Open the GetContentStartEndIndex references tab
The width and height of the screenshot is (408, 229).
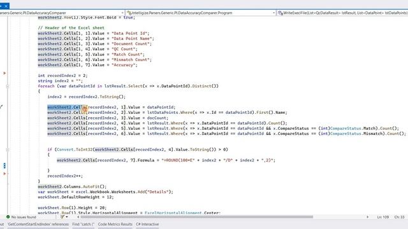click(x=38, y=225)
